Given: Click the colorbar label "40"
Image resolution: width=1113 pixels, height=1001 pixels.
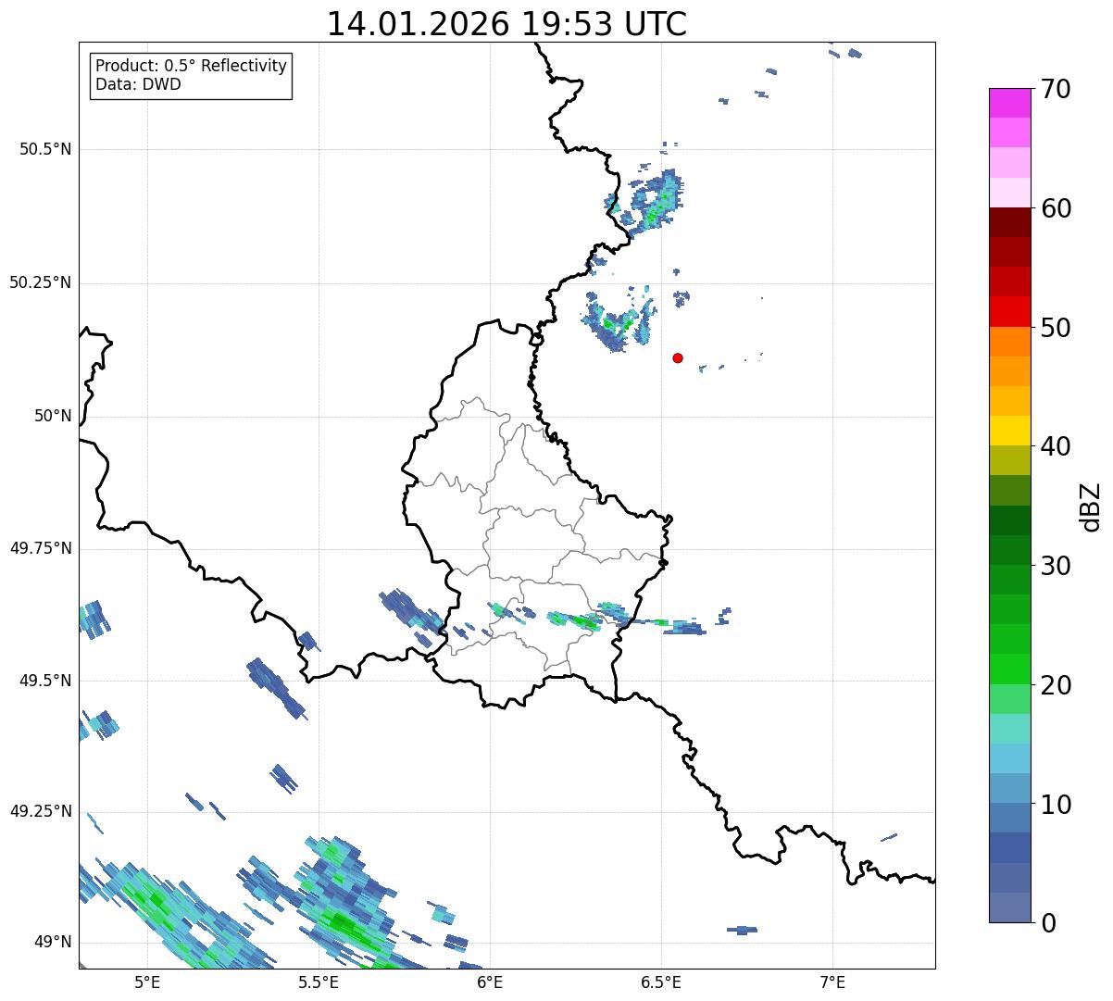Looking at the screenshot, I should click(1057, 446).
